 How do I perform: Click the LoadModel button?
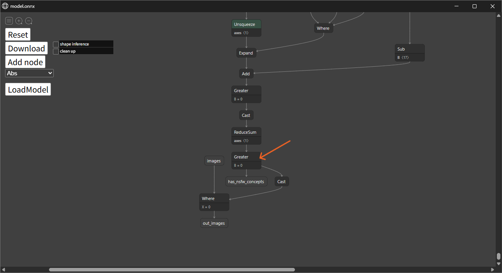coord(28,89)
